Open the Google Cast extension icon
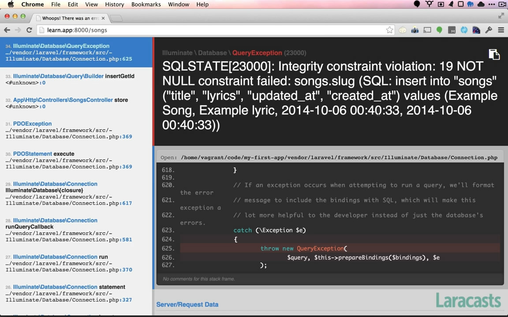Image resolution: width=508 pixels, height=317 pixels. click(x=427, y=30)
